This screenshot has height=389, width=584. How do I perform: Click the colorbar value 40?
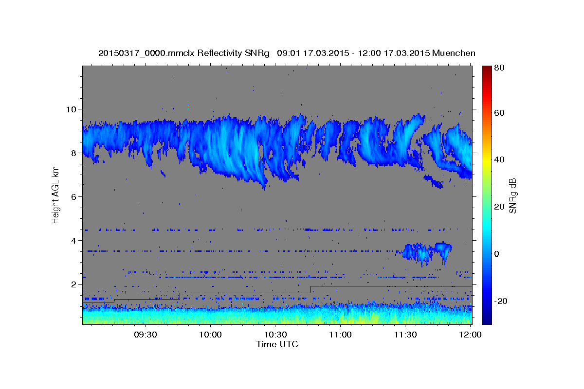coord(499,160)
